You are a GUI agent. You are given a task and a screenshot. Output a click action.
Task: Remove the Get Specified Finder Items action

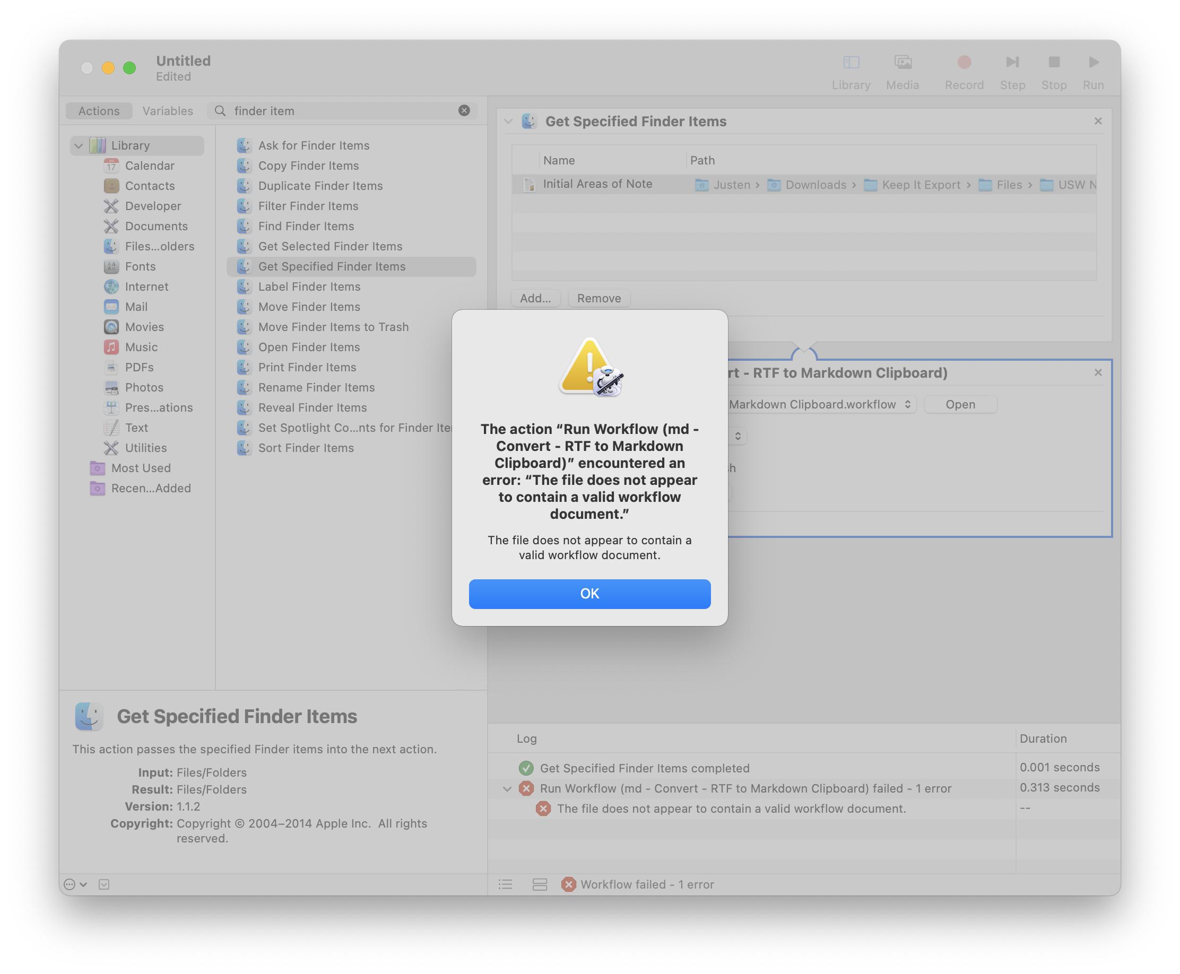[1098, 121]
